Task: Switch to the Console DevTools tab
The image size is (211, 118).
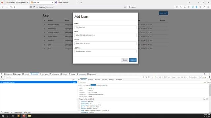Action: click(x=26, y=74)
